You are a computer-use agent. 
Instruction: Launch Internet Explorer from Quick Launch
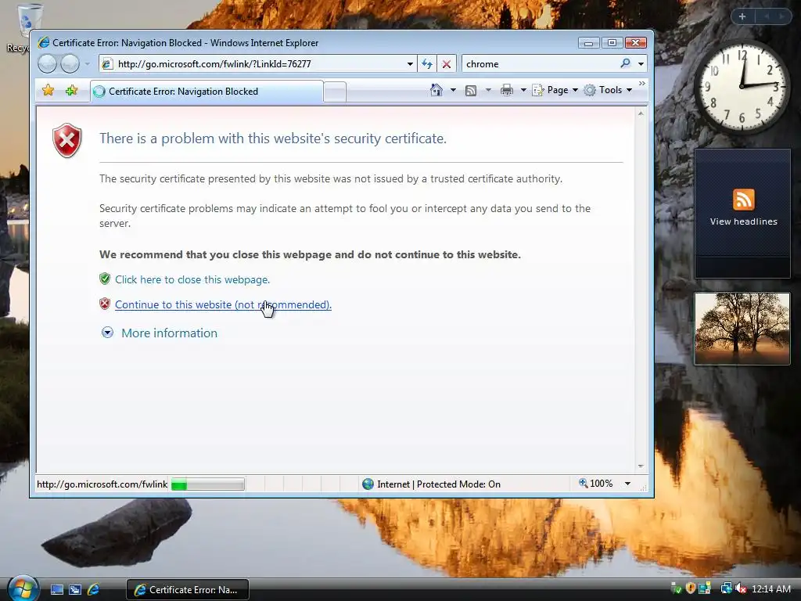pyautogui.click(x=94, y=590)
